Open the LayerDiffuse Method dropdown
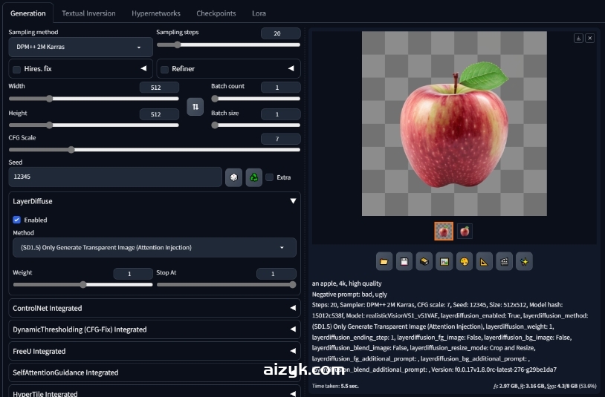 pyautogui.click(x=154, y=248)
